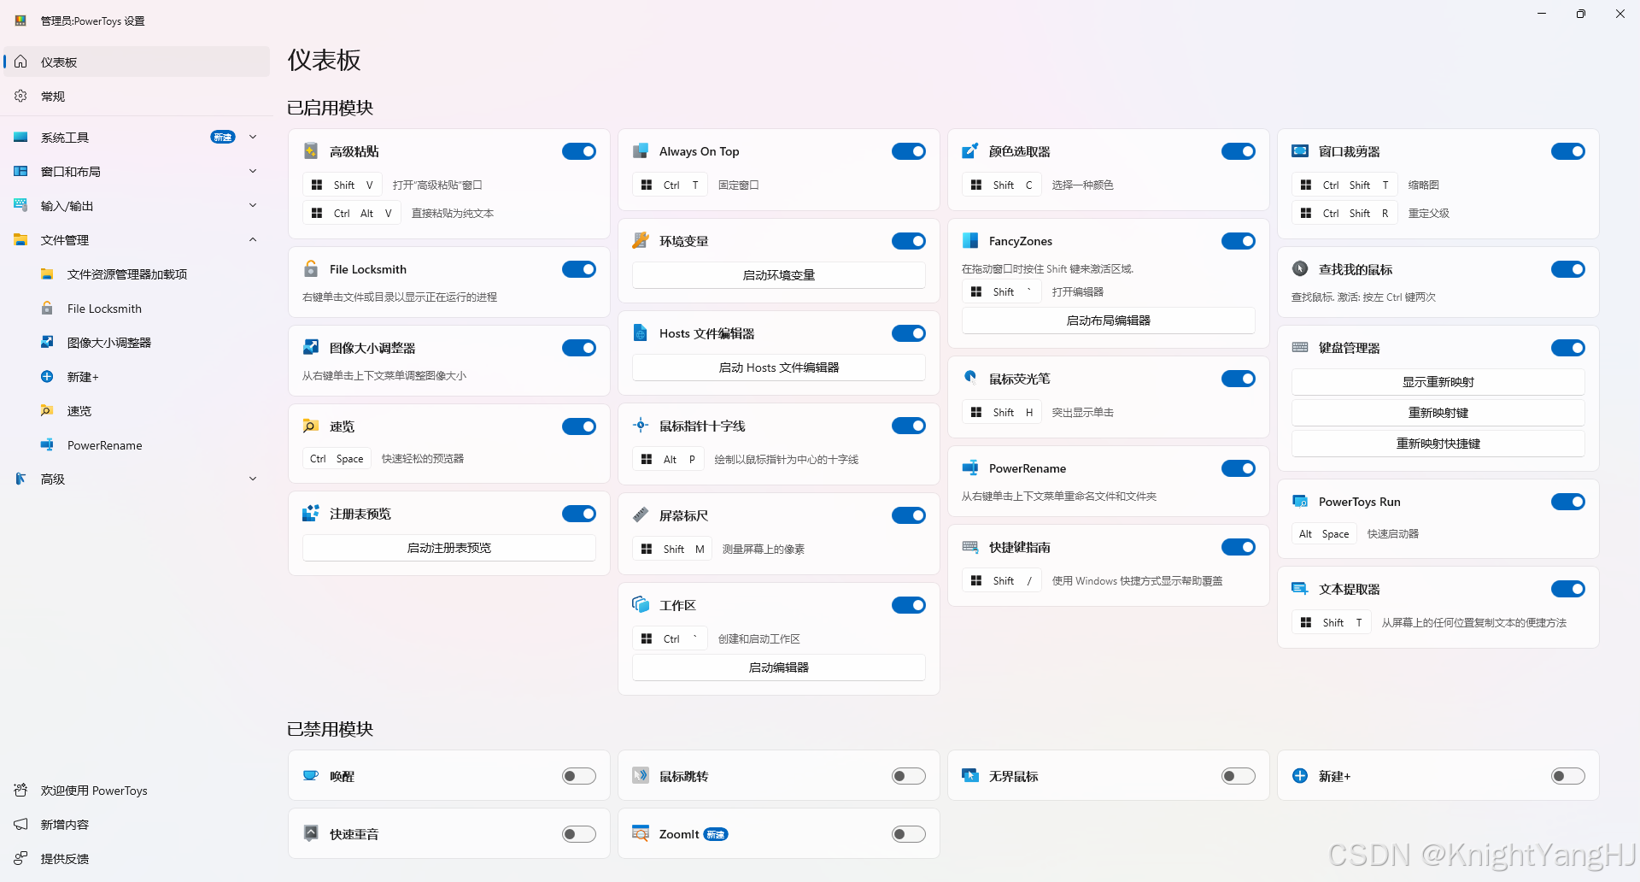The image size is (1640, 882).
Task: Click the 注册表预览 module icon
Action: tap(311, 514)
